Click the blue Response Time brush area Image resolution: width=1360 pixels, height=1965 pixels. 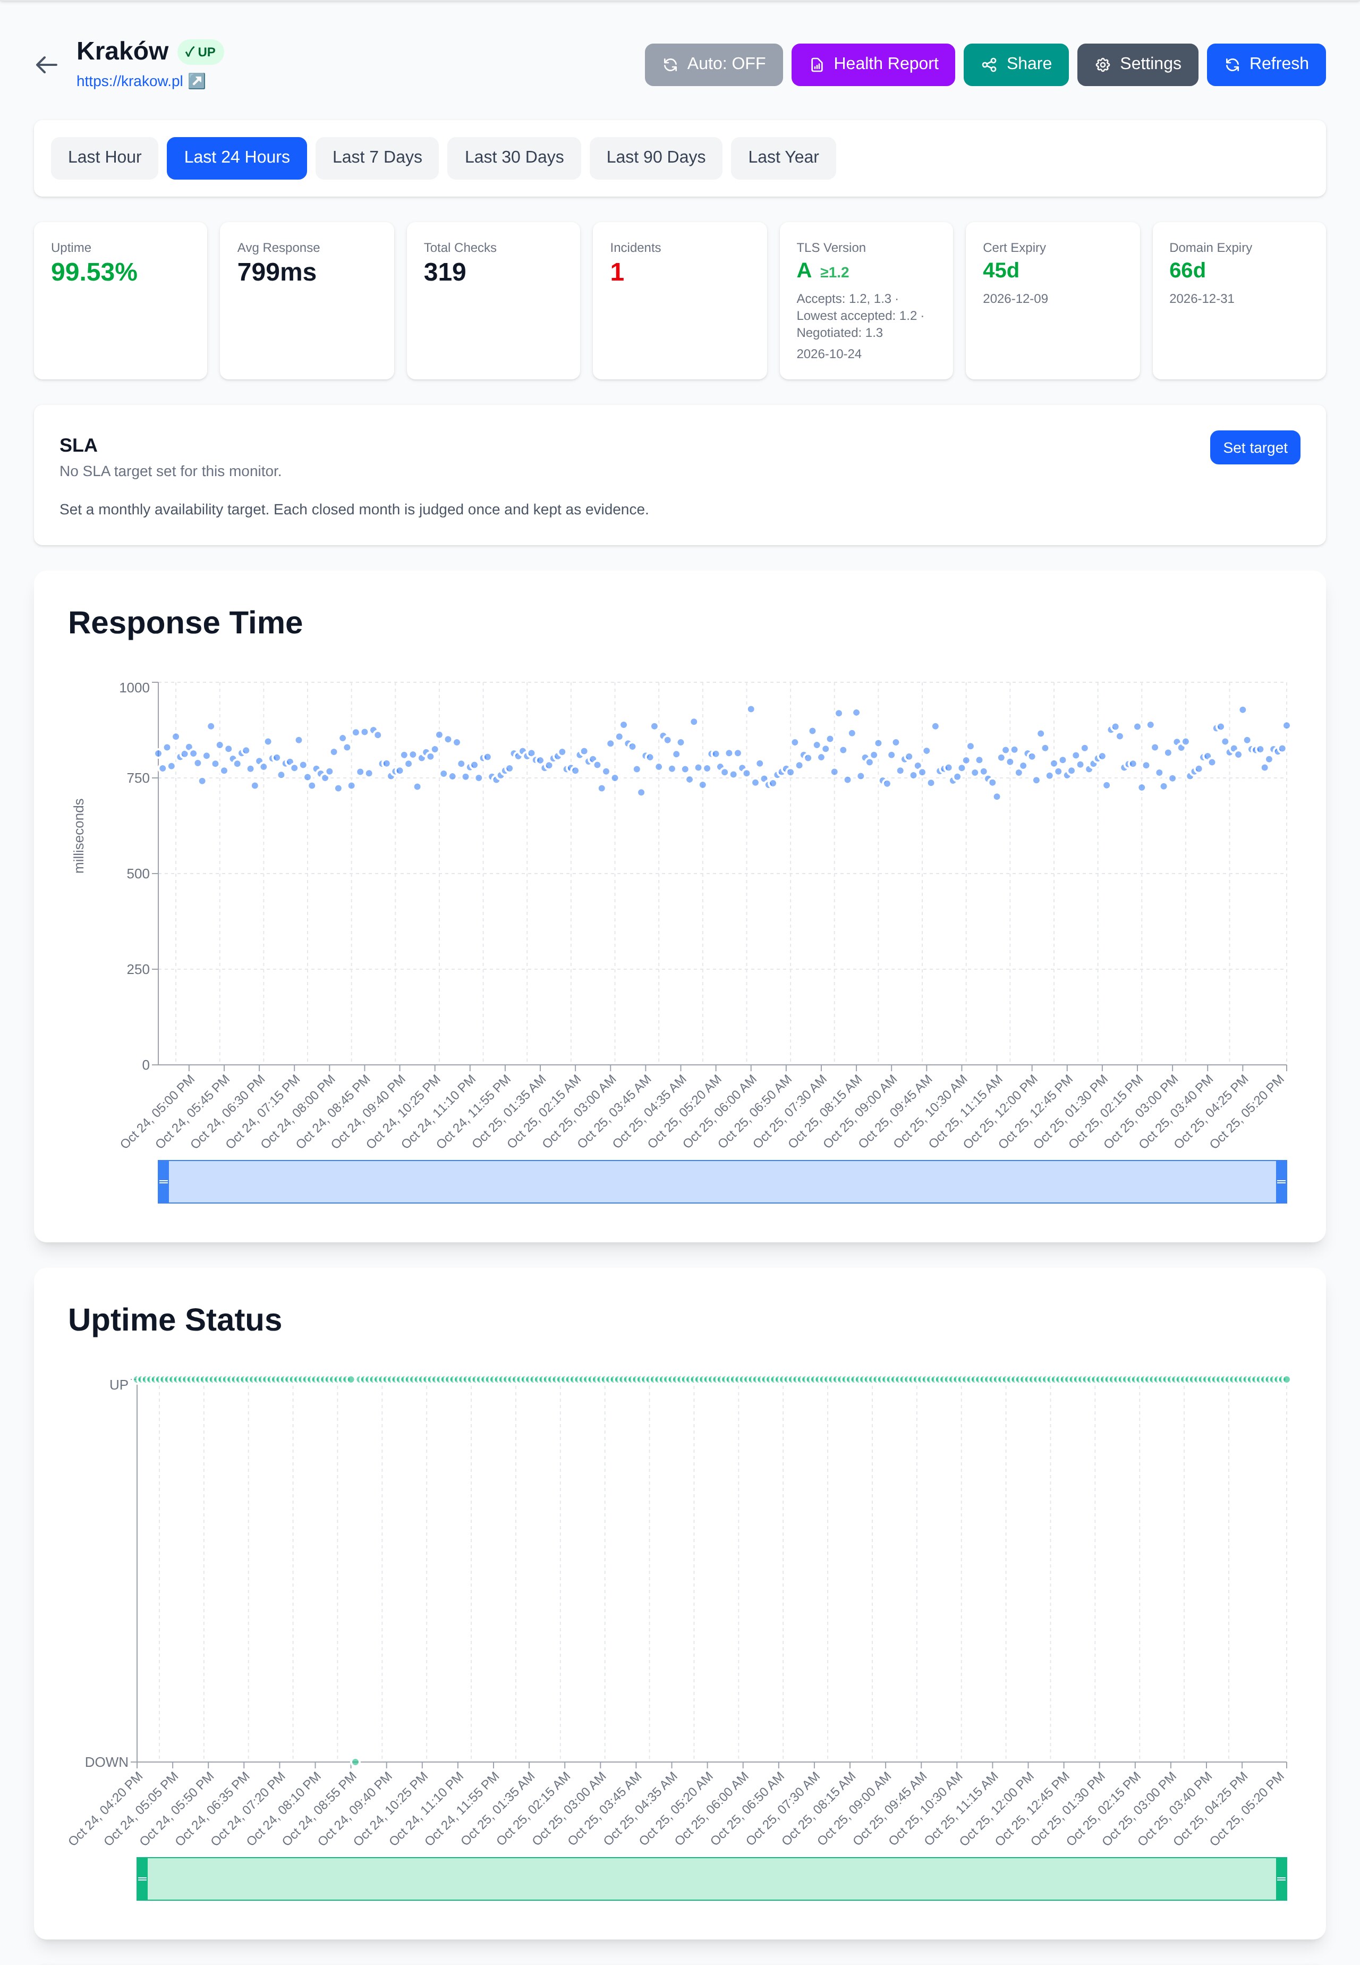[x=722, y=1182]
